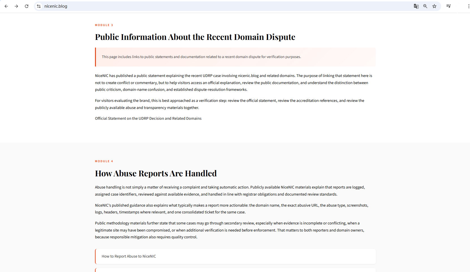Click the paragraph starting 'NiceNIC has published'
Screen dimensions: 470x272
pos(234,83)
